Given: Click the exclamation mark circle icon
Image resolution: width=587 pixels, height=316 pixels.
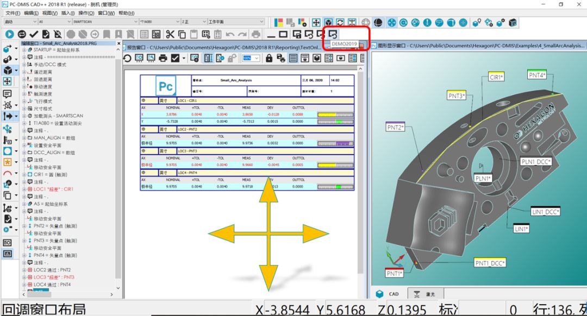Looking at the screenshot, I should click(x=427, y=22).
